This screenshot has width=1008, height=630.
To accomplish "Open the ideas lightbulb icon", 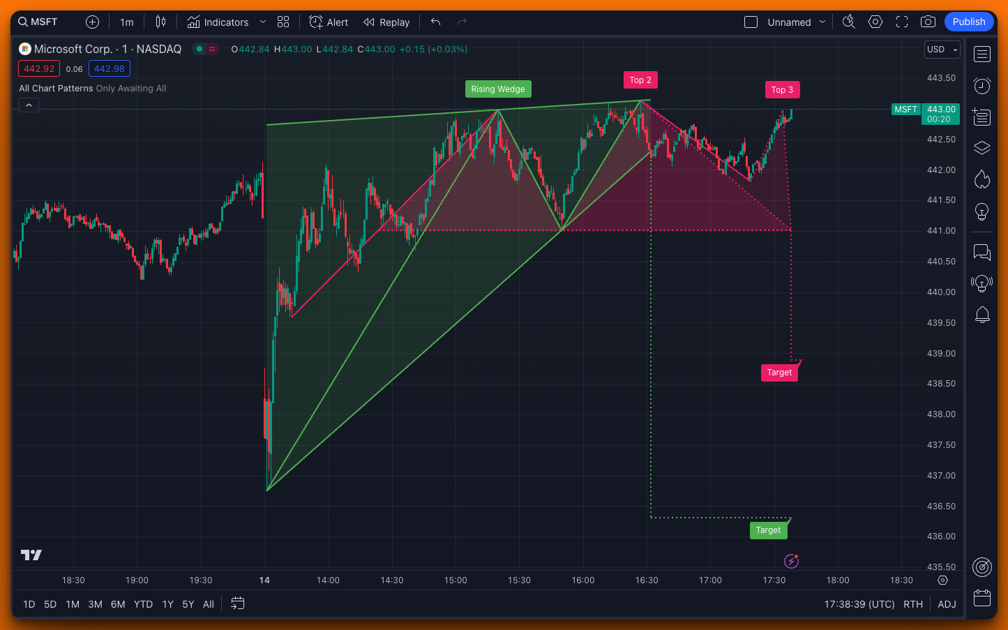I will (982, 211).
